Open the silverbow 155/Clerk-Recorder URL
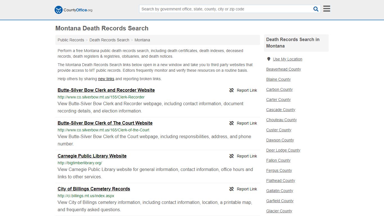 (101, 97)
